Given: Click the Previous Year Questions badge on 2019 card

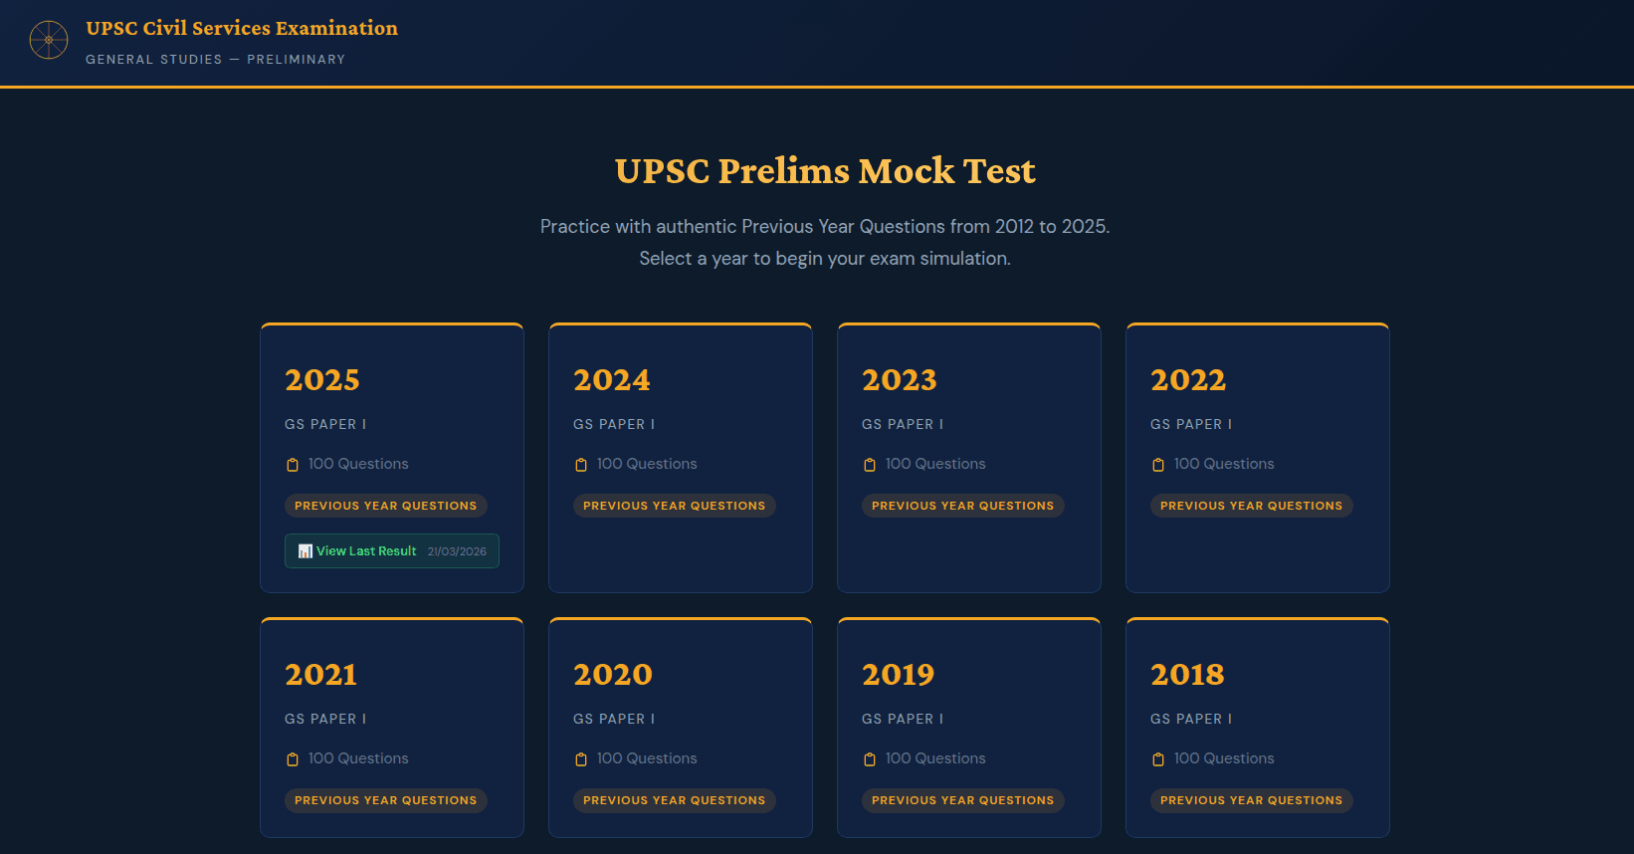Looking at the screenshot, I should click(x=962, y=799).
